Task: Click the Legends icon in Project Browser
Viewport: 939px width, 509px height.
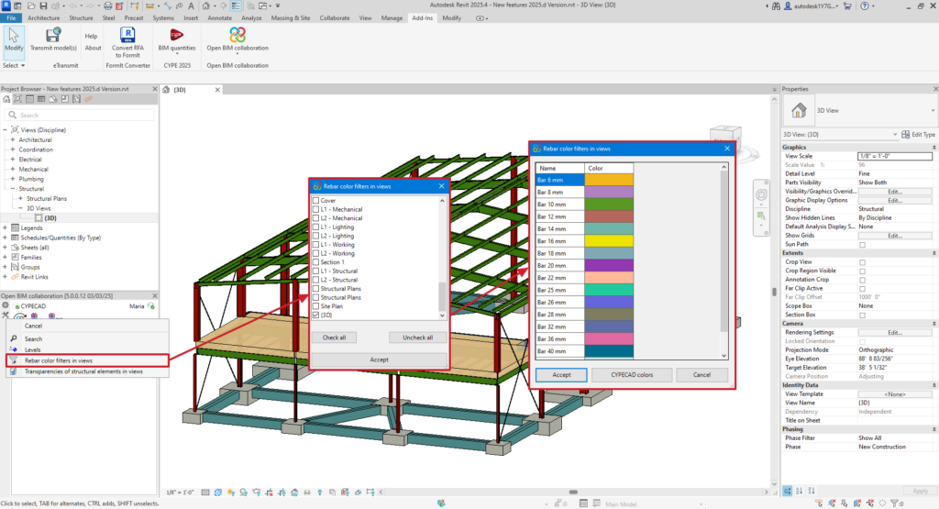Action: 15,227
